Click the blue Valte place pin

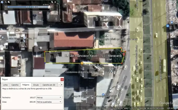coord(172,22)
